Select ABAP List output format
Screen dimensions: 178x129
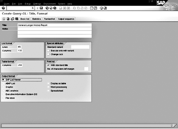[x=3, y=84]
